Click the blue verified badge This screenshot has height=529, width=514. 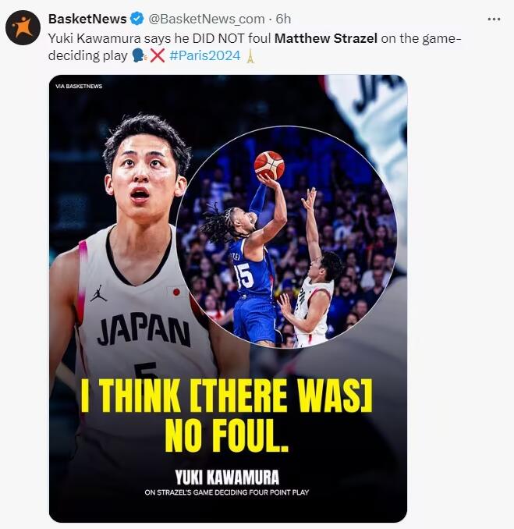(137, 19)
